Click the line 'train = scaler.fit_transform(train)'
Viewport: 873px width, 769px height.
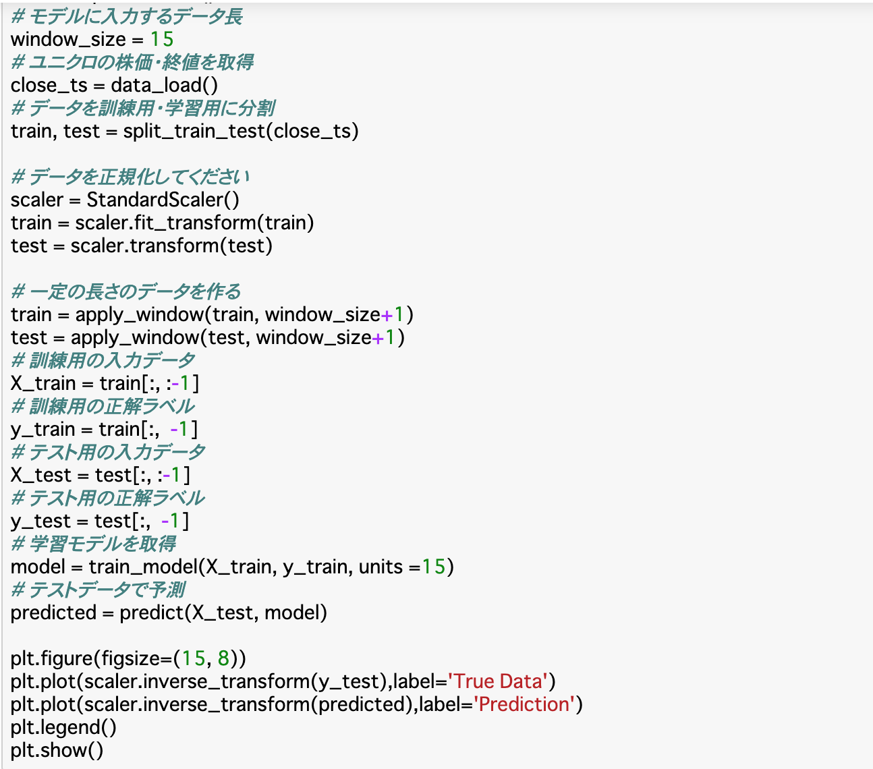click(163, 223)
